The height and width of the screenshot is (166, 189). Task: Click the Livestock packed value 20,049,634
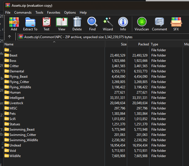140,103
